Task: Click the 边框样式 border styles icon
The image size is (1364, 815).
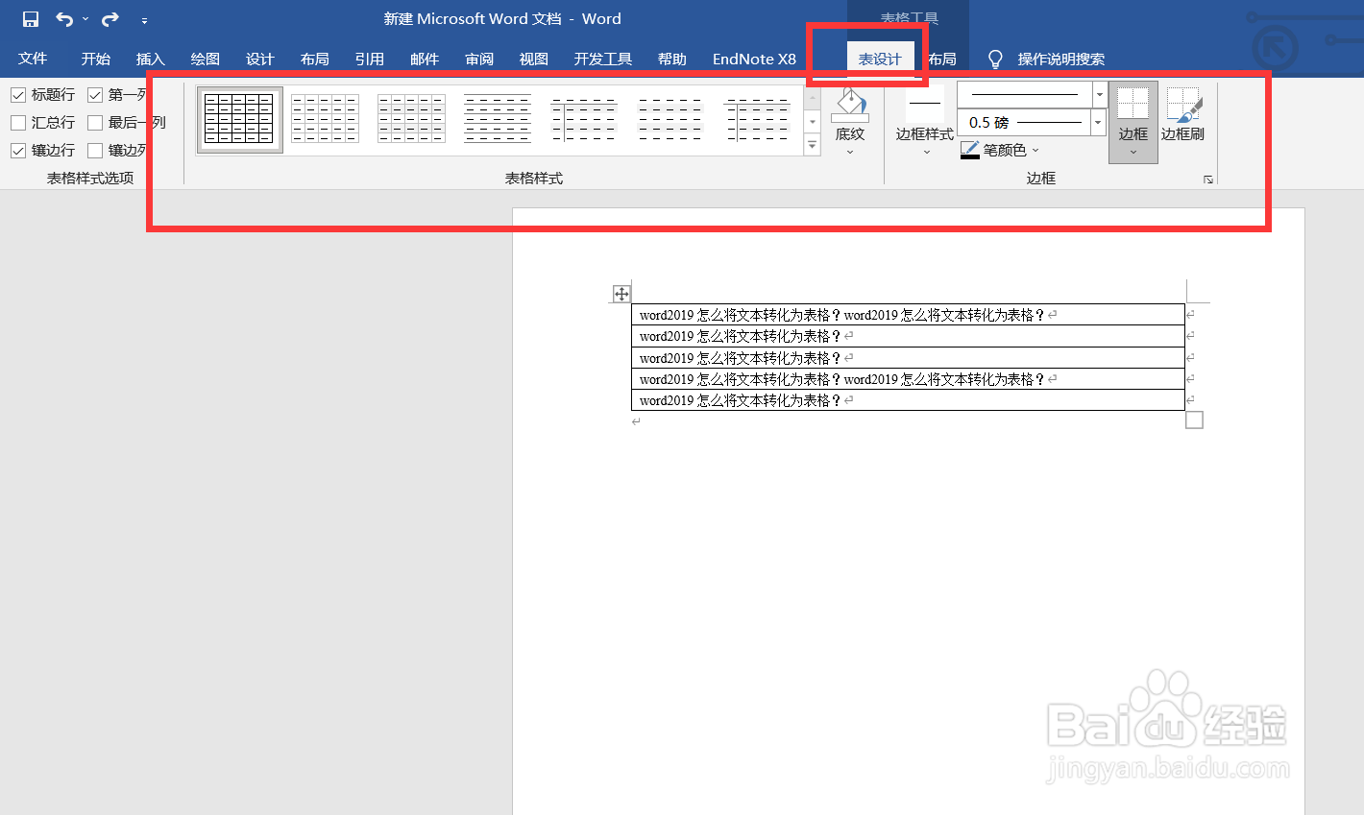Action: coord(925,104)
